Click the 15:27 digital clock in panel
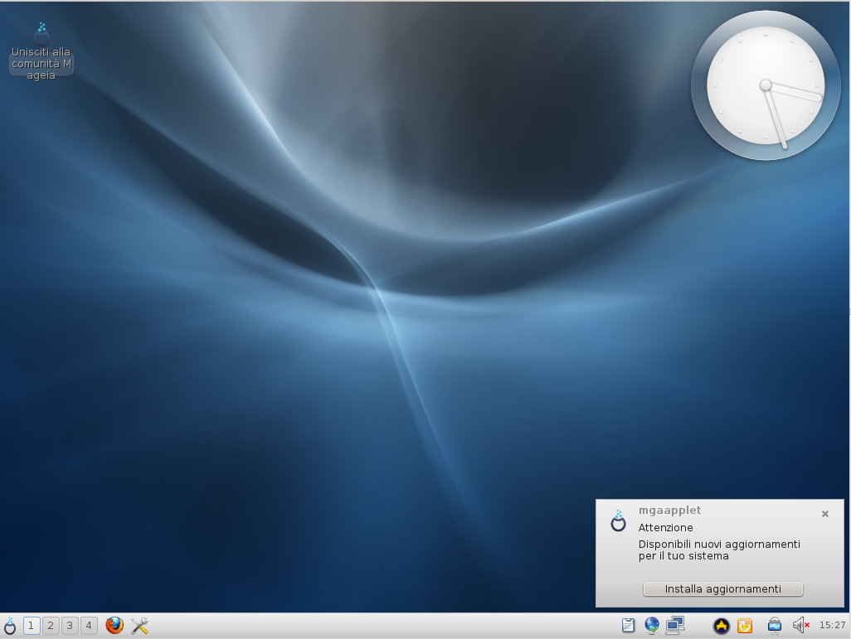 pos(832,626)
